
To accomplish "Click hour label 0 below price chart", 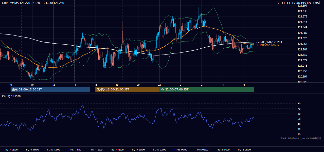I will (181, 85).
